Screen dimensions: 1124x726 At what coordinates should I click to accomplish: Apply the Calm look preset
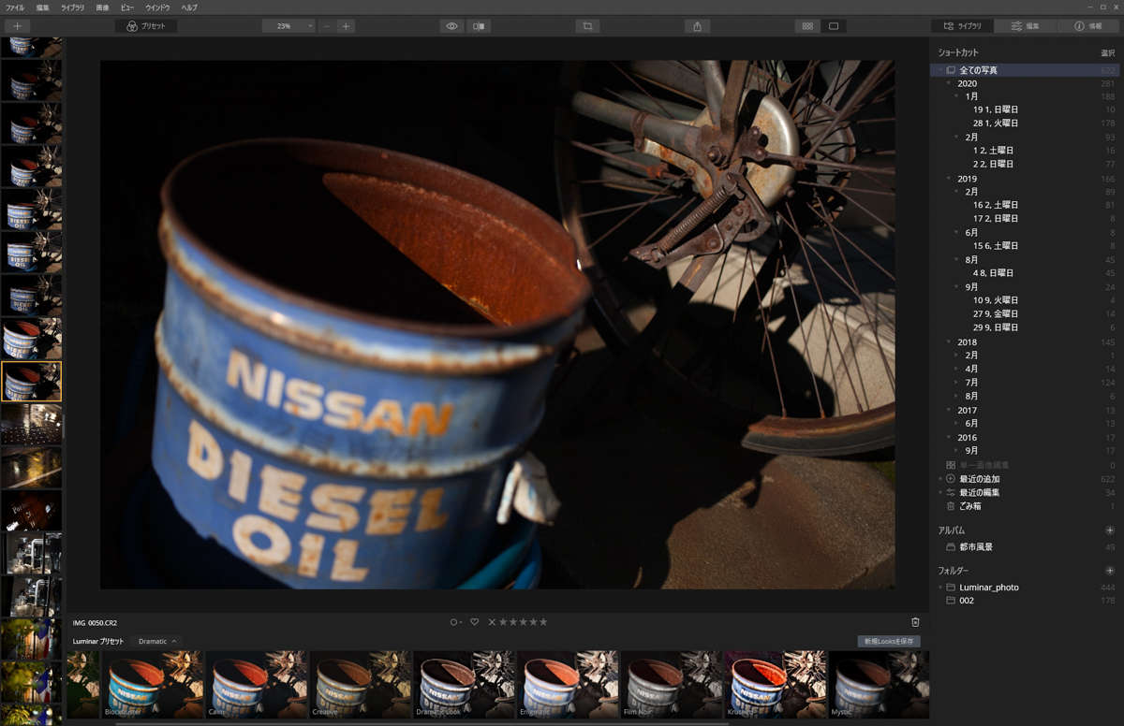tap(256, 685)
